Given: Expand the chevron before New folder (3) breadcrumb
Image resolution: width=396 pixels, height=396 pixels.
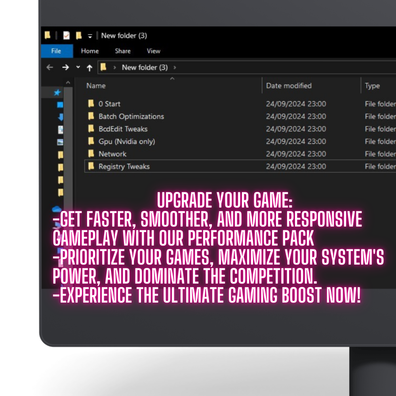Looking at the screenshot, I should [x=115, y=68].
